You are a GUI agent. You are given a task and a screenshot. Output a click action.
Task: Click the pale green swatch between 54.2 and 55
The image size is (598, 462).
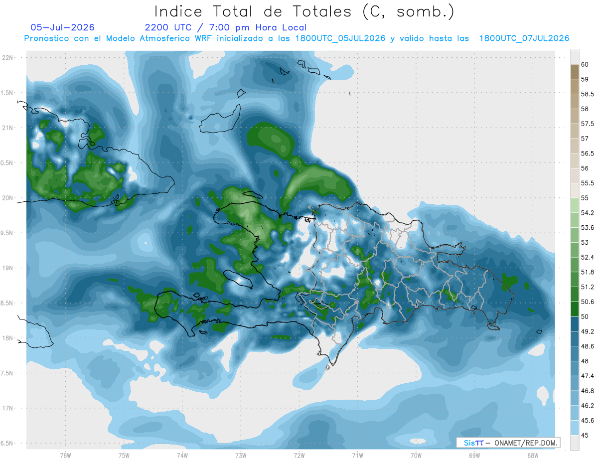click(575, 205)
